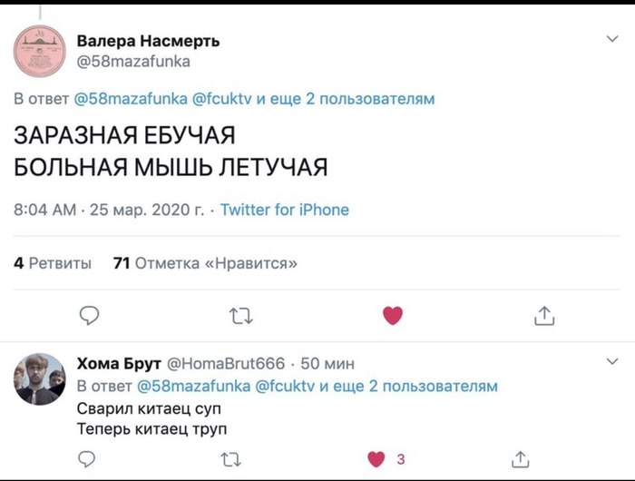The width and height of the screenshot is (635, 481).
Task: Open Валера Насмерть profile picture
Action: 39,51
